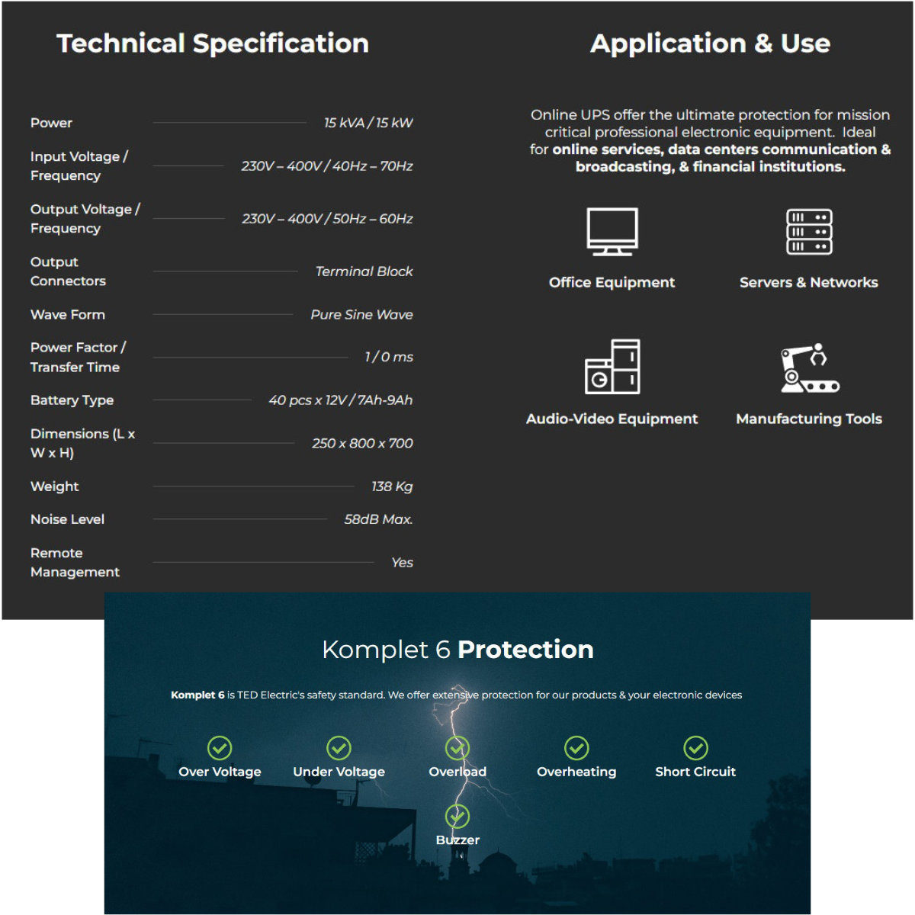Click the Short Circuit green checkmark icon

point(695,748)
